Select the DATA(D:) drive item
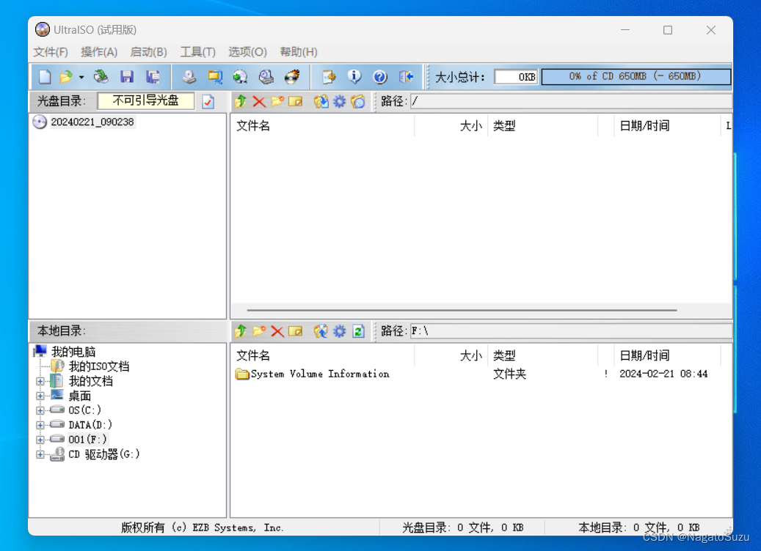Viewport: 761px width, 551px height. 90,425
